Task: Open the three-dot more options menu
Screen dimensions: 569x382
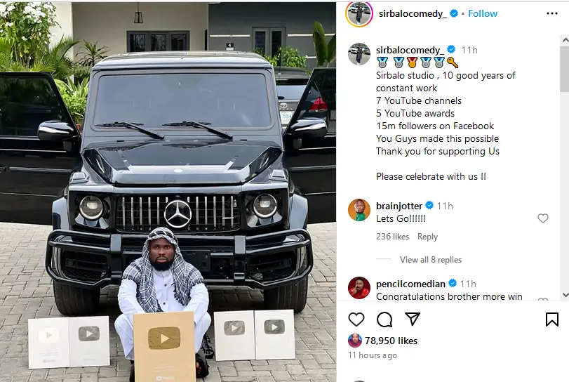Action: (552, 13)
